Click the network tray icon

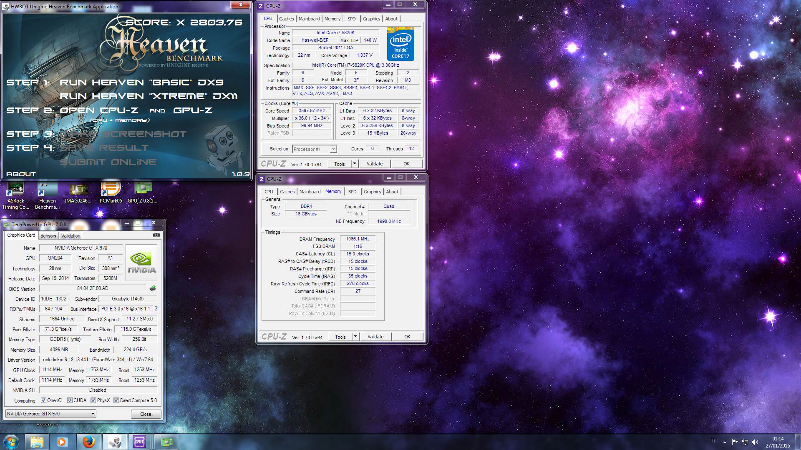point(745,442)
